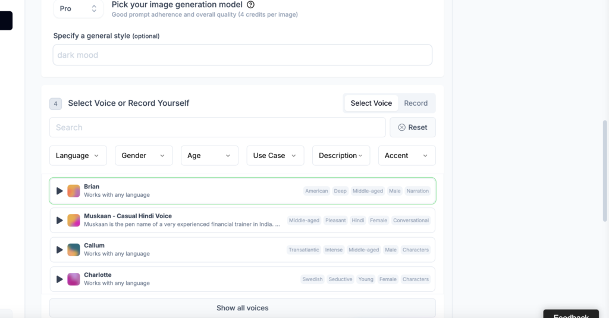Open the Pro model selector
This screenshot has height=318, width=609.
click(78, 8)
